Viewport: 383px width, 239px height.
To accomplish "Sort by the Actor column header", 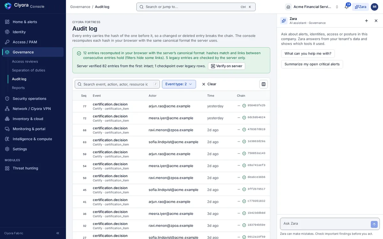I will (x=153, y=96).
